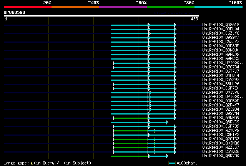Select the UniRef100_C6F7D9 label
Image resolution: width=246 pixels, height=166 pixels.
point(221,126)
